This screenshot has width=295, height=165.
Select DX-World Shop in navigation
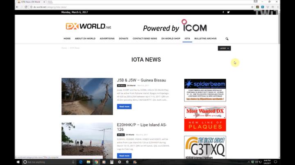click(x=170, y=39)
